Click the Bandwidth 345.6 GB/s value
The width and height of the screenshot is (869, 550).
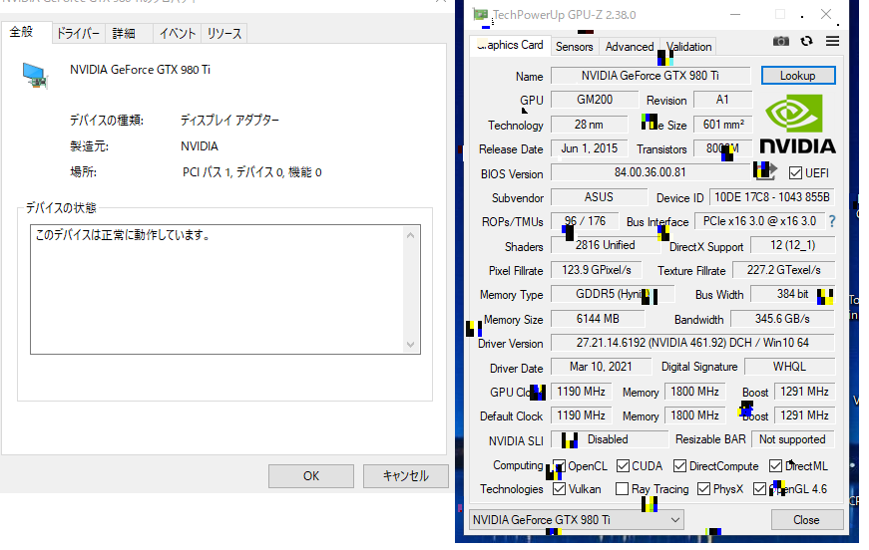[782, 319]
